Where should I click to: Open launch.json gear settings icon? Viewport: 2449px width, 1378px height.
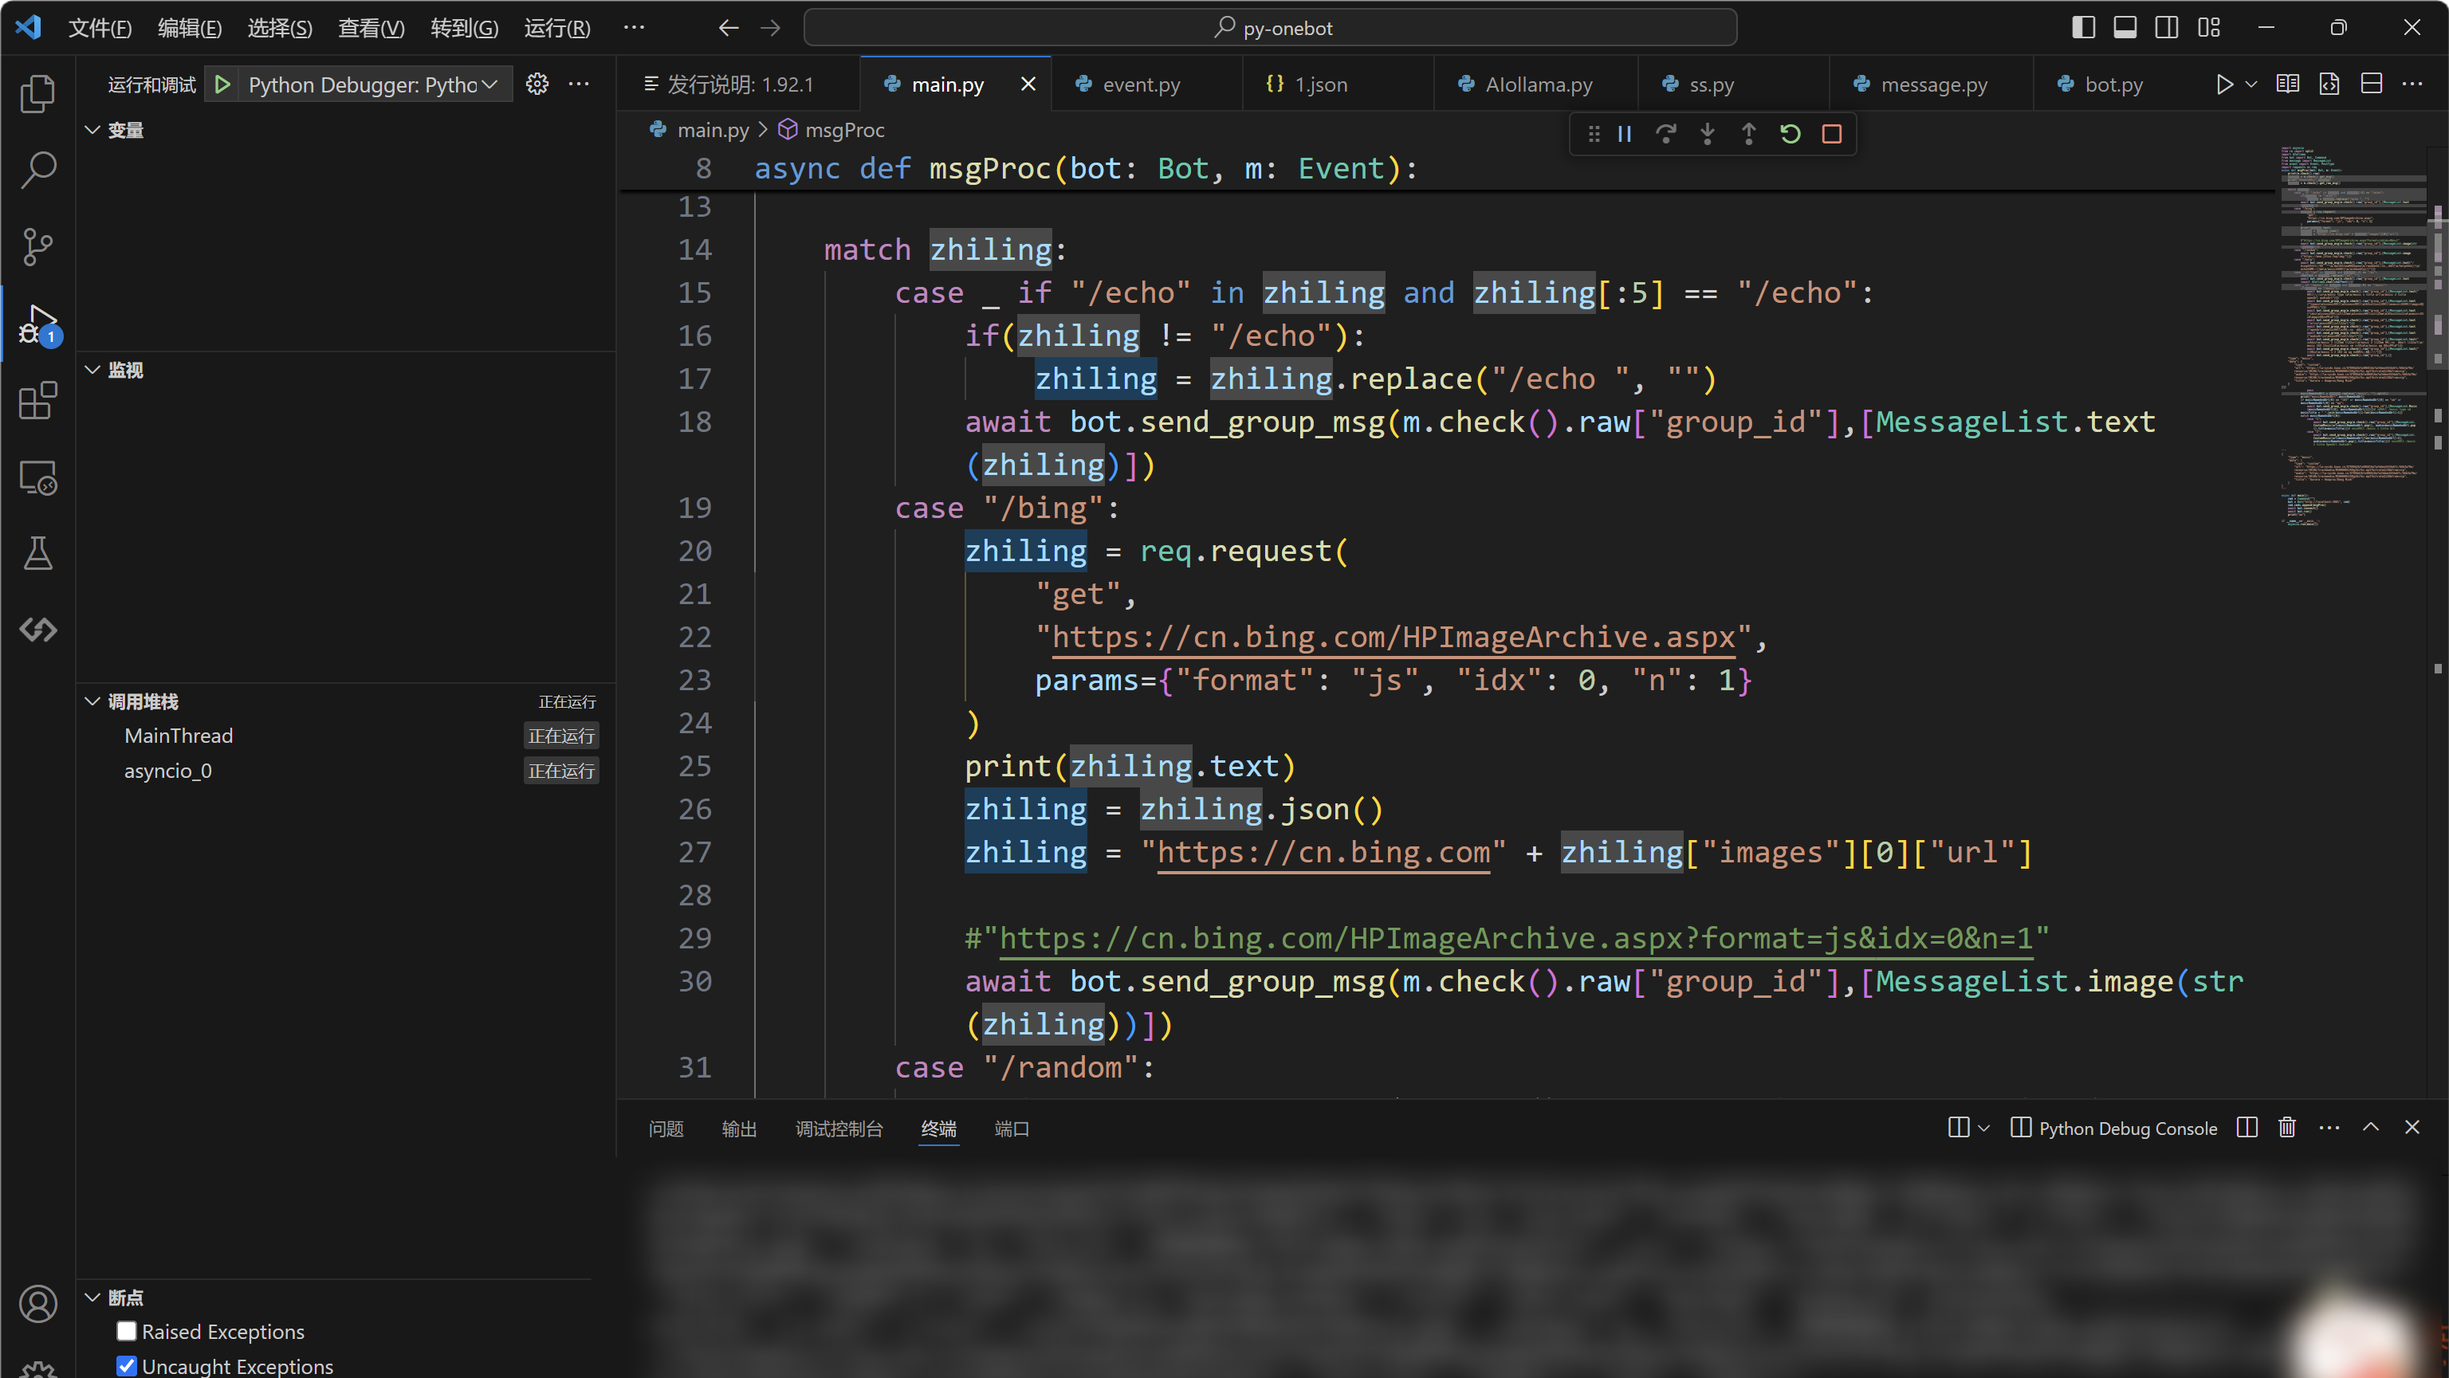coord(537,84)
